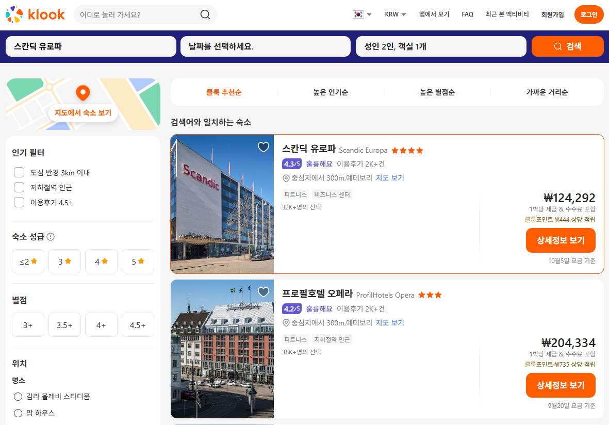Click 지도 보기 link for ProfilHotels Opera

point(390,323)
